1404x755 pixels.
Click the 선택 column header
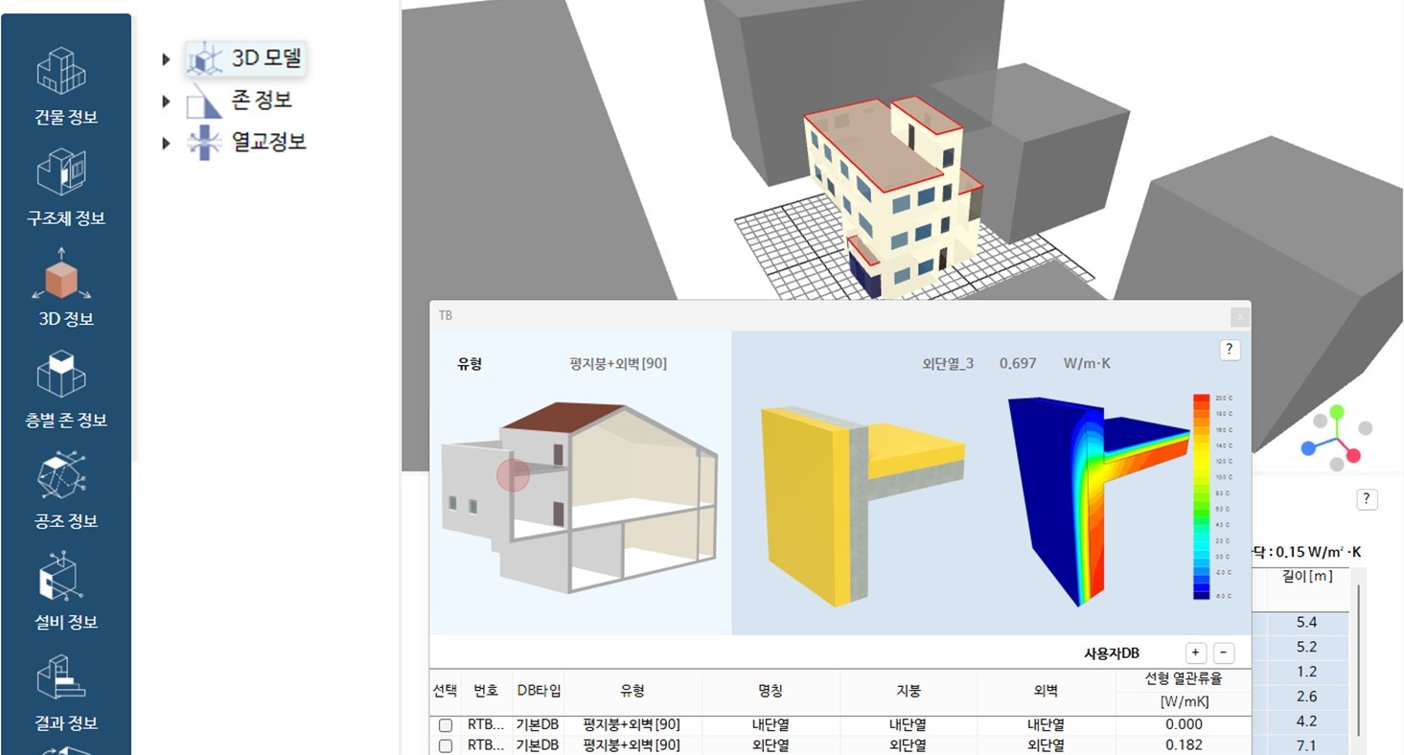(445, 691)
